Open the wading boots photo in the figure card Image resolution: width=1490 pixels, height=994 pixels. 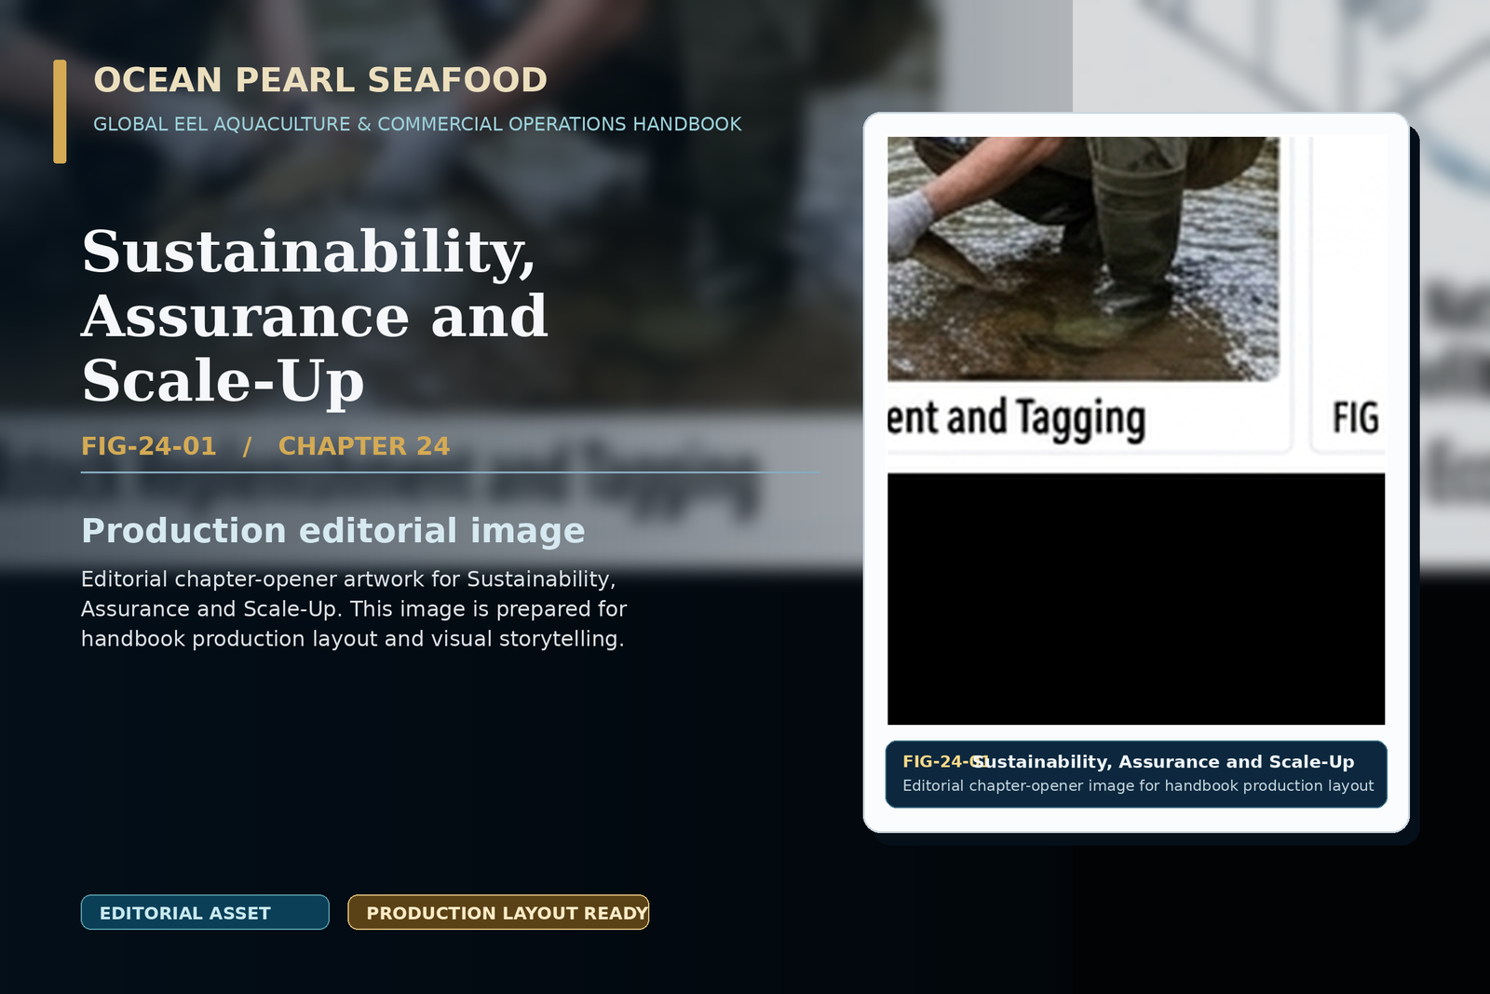pos(1083,258)
